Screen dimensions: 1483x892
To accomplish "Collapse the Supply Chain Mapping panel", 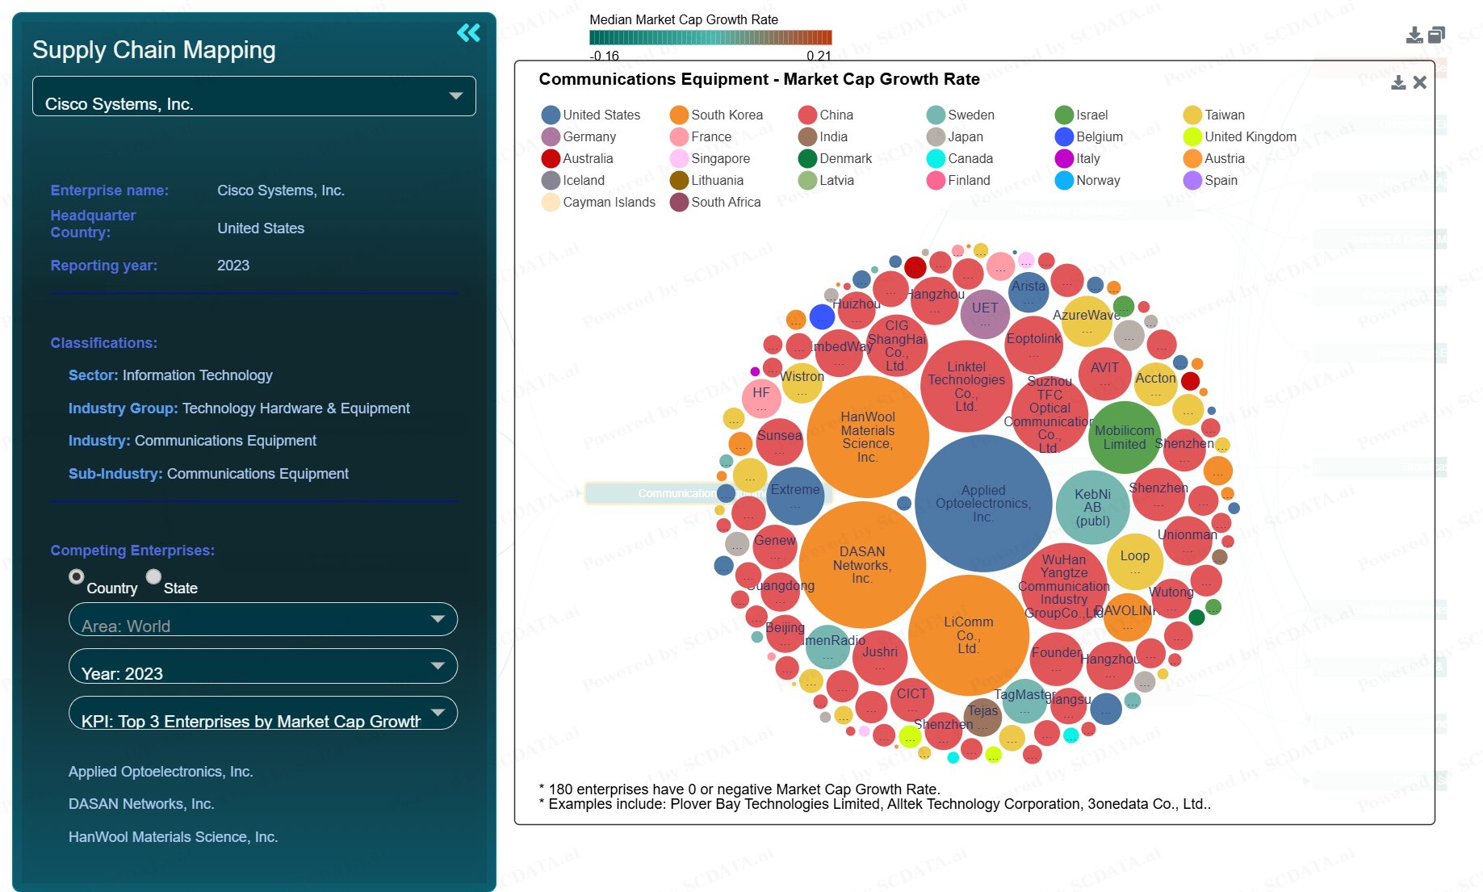I will (x=468, y=33).
